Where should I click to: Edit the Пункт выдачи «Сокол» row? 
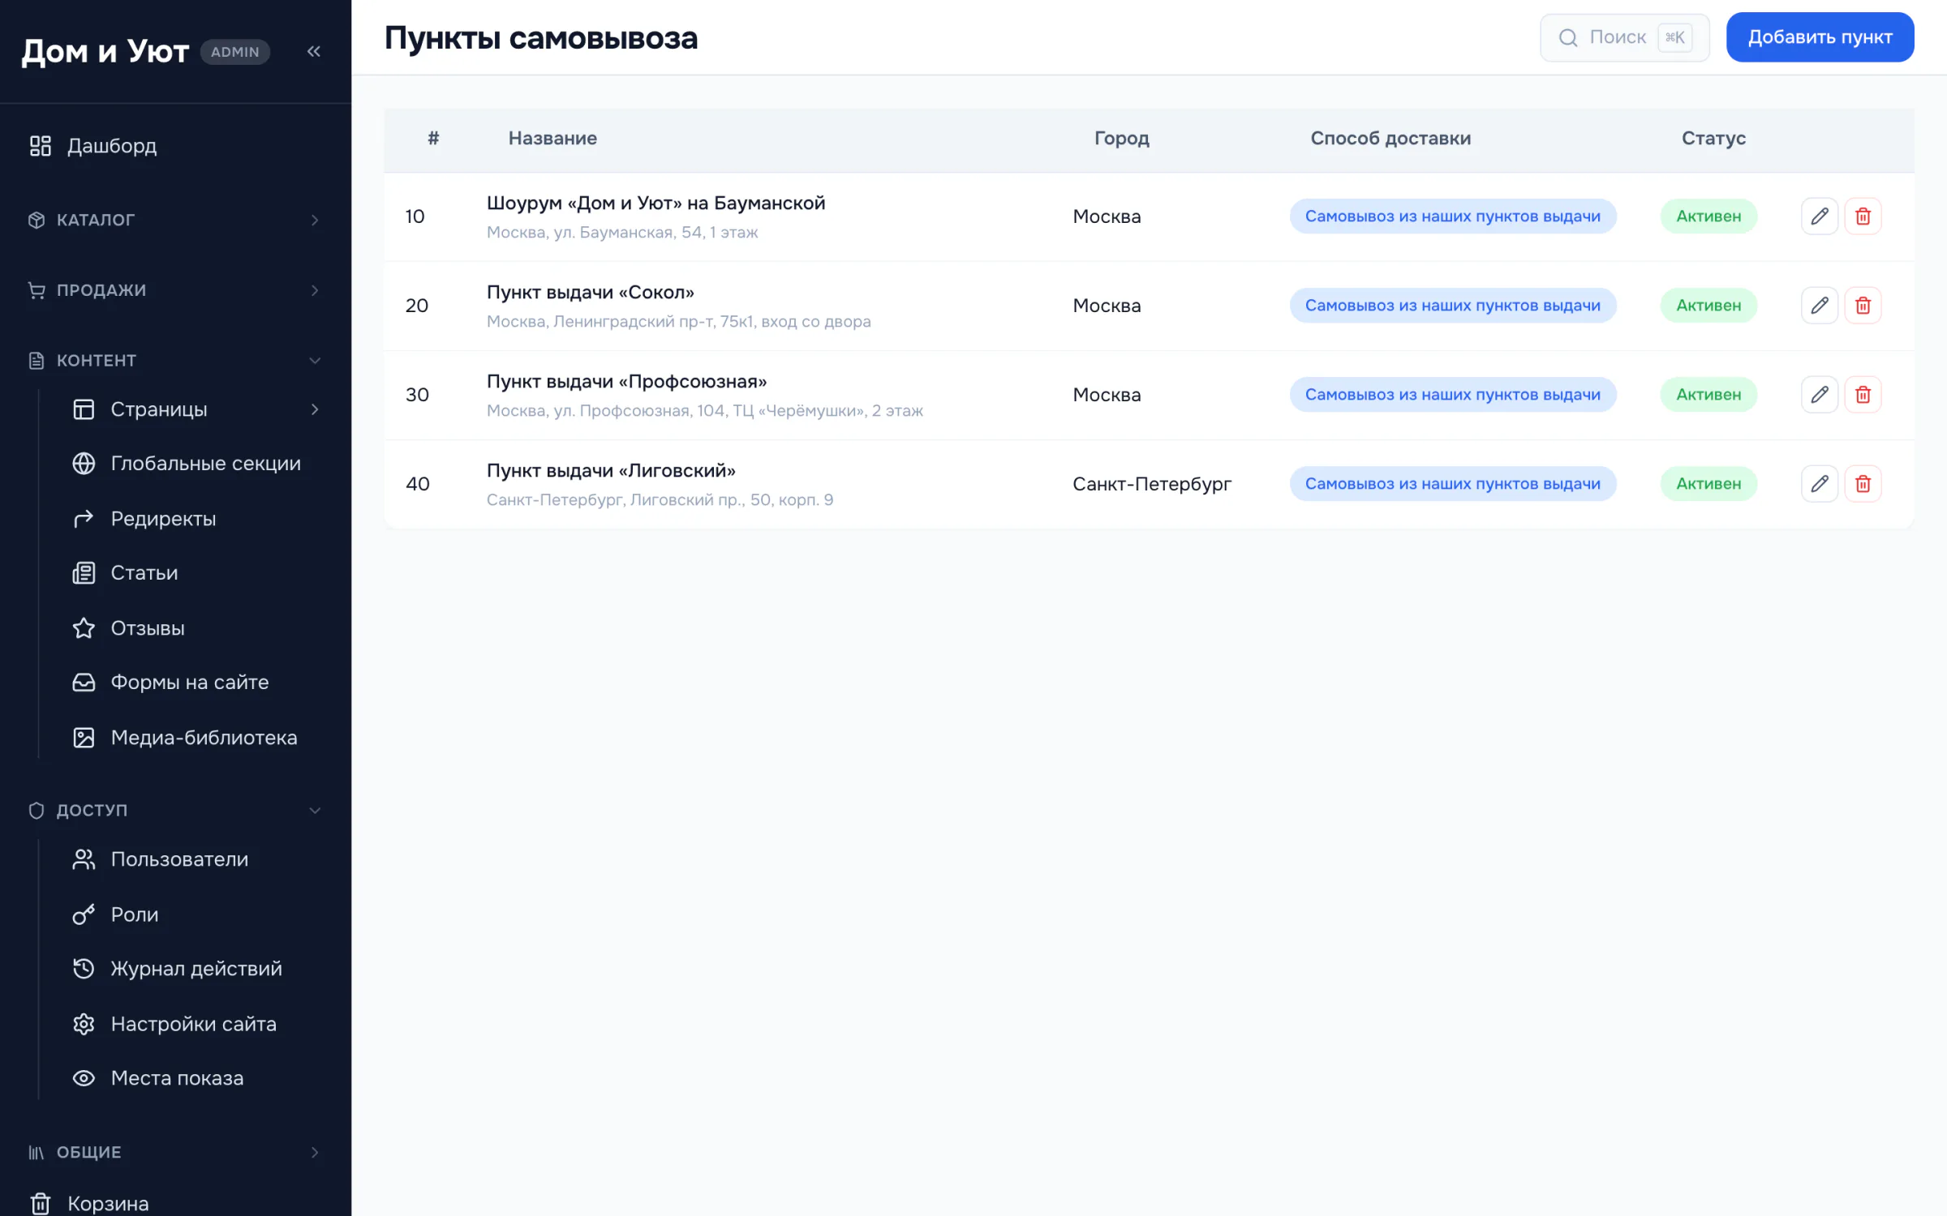1820,306
